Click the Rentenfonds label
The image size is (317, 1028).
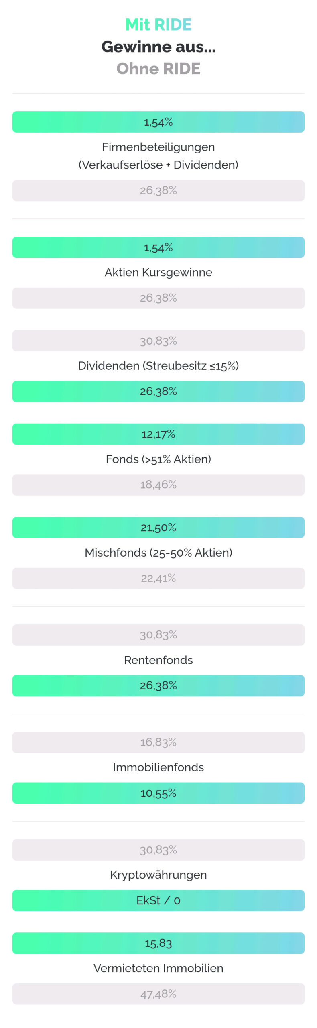coord(158,660)
